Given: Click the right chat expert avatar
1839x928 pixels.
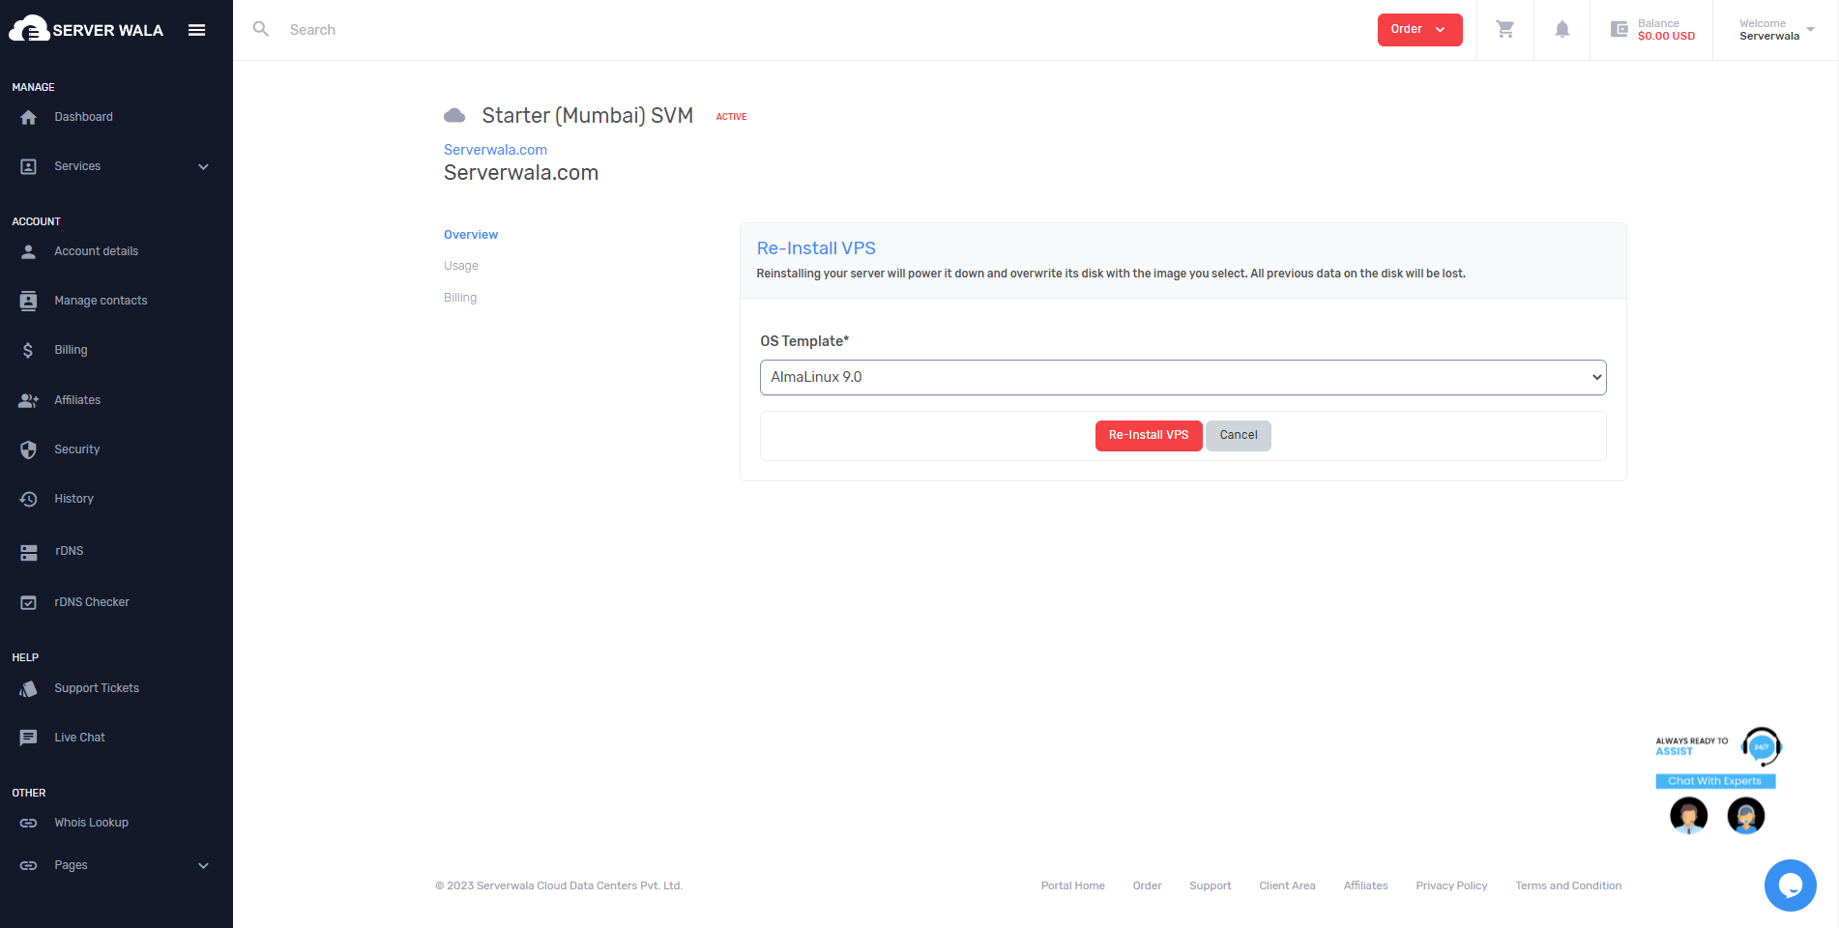Looking at the screenshot, I should 1746,816.
